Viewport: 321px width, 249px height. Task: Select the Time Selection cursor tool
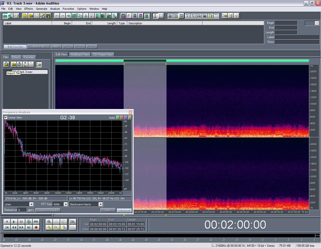155,16
